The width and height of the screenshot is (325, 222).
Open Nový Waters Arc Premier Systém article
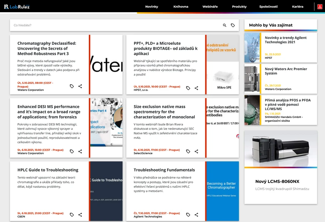point(286,71)
